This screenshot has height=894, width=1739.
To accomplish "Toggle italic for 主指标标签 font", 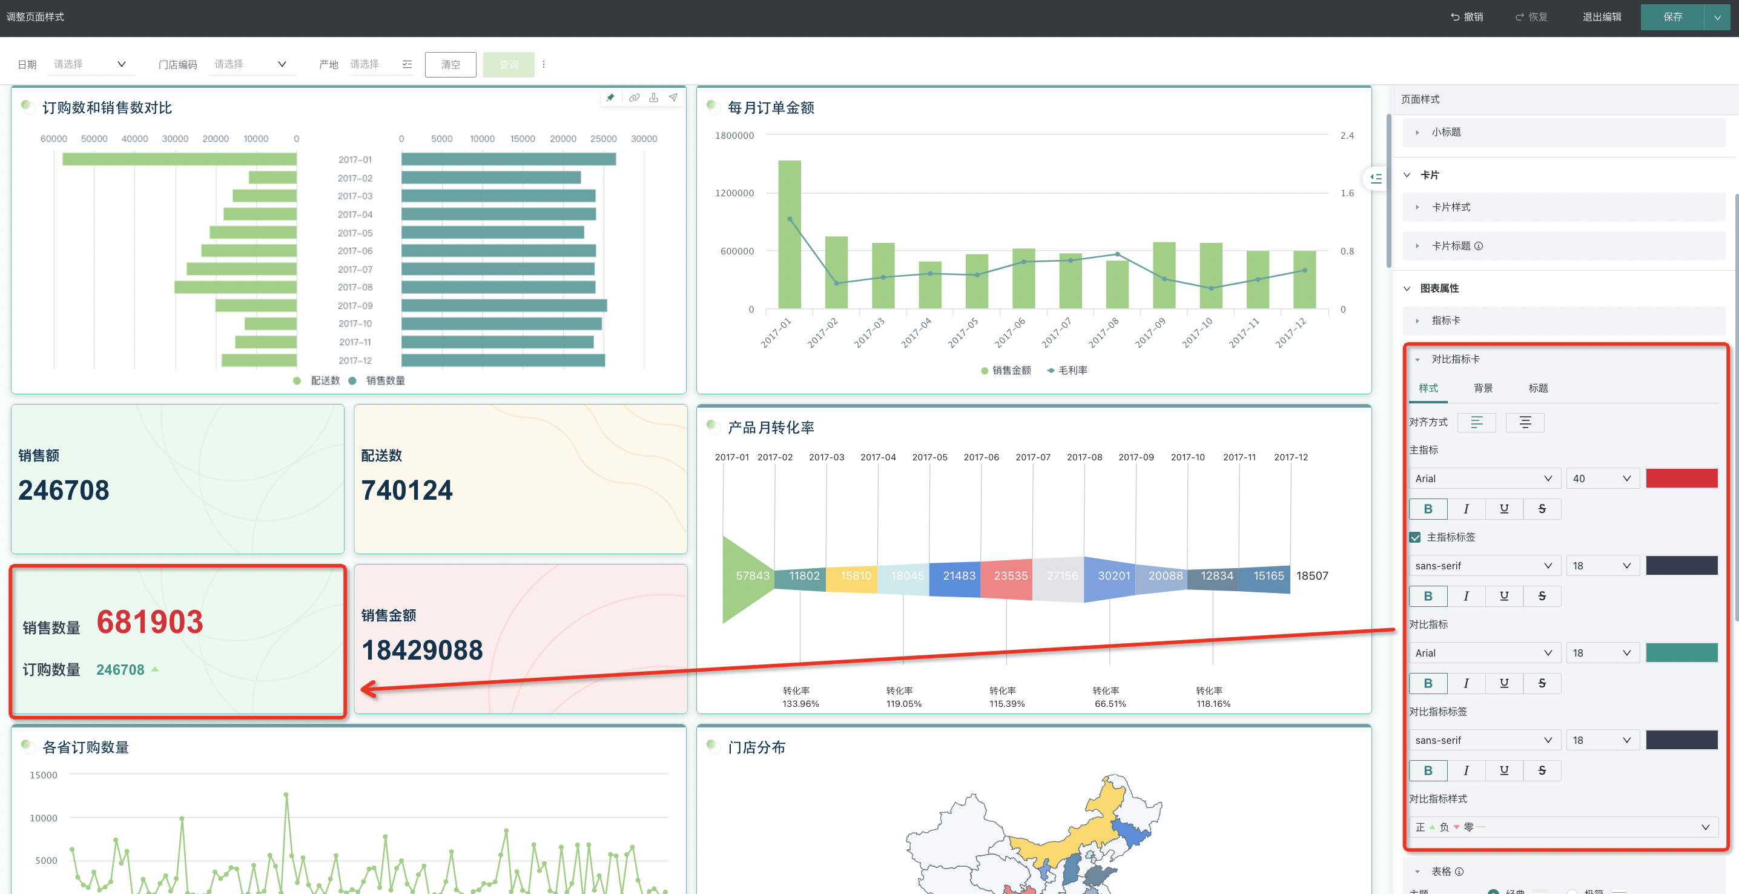I will pos(1465,596).
